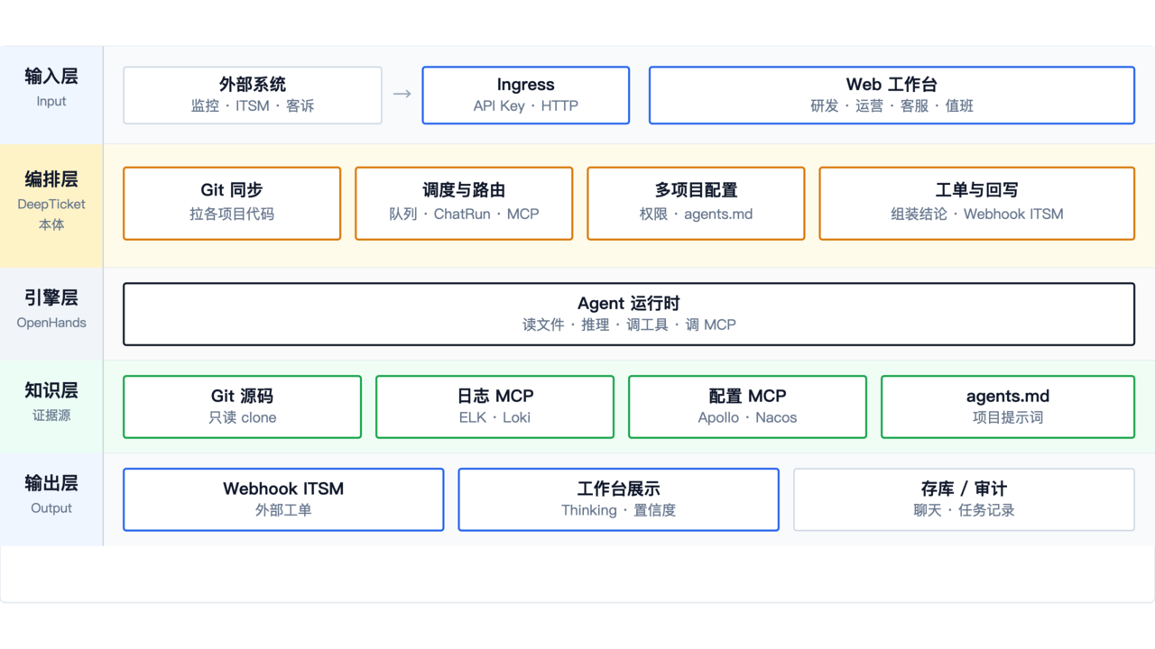Select the 日志 MCP card
Screen dimensions: 1155x649
(x=494, y=407)
